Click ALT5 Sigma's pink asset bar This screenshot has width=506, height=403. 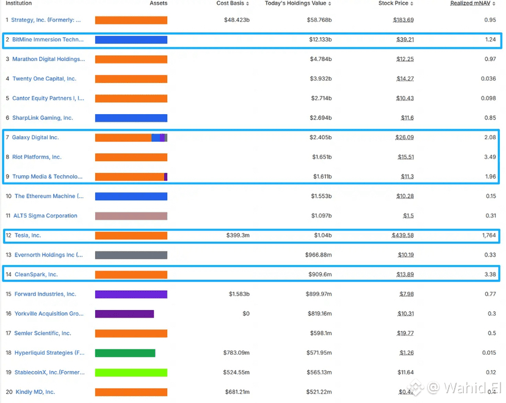(x=131, y=216)
